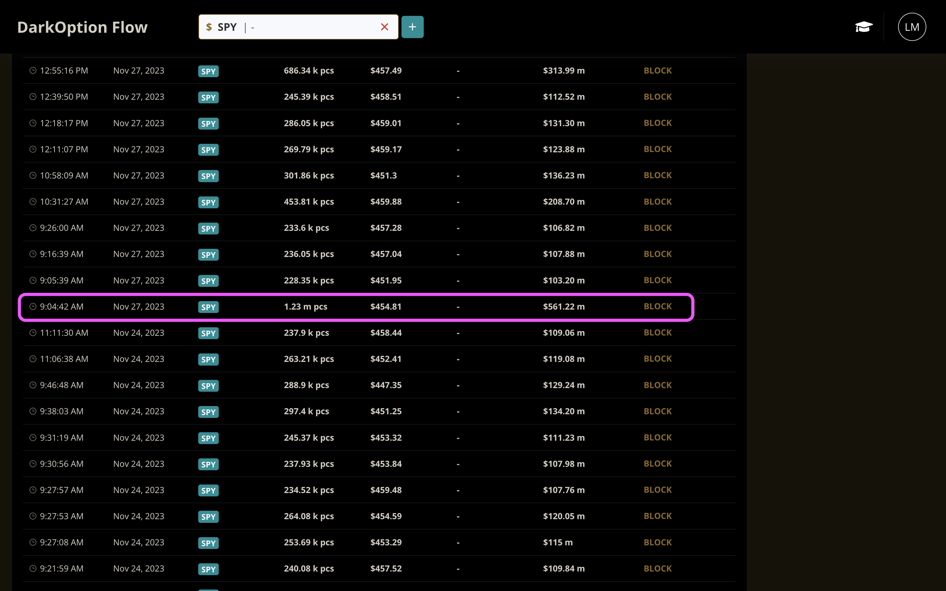Clear the SPY filter with red X
The image size is (946, 591).
coord(384,27)
